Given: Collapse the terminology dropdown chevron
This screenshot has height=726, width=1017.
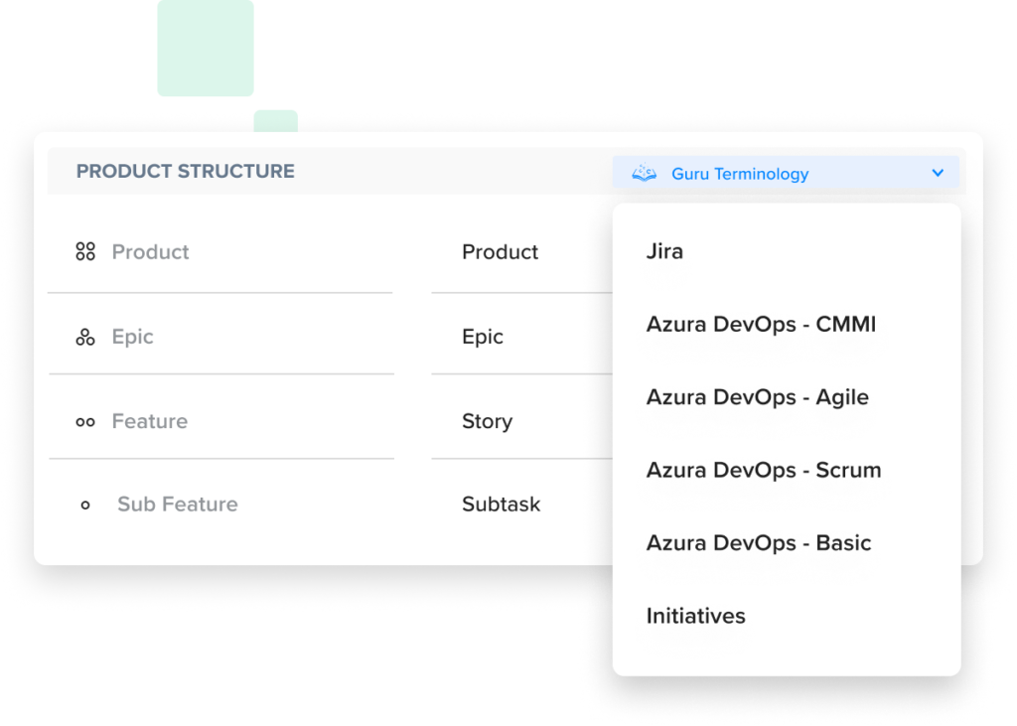Looking at the screenshot, I should click(938, 174).
